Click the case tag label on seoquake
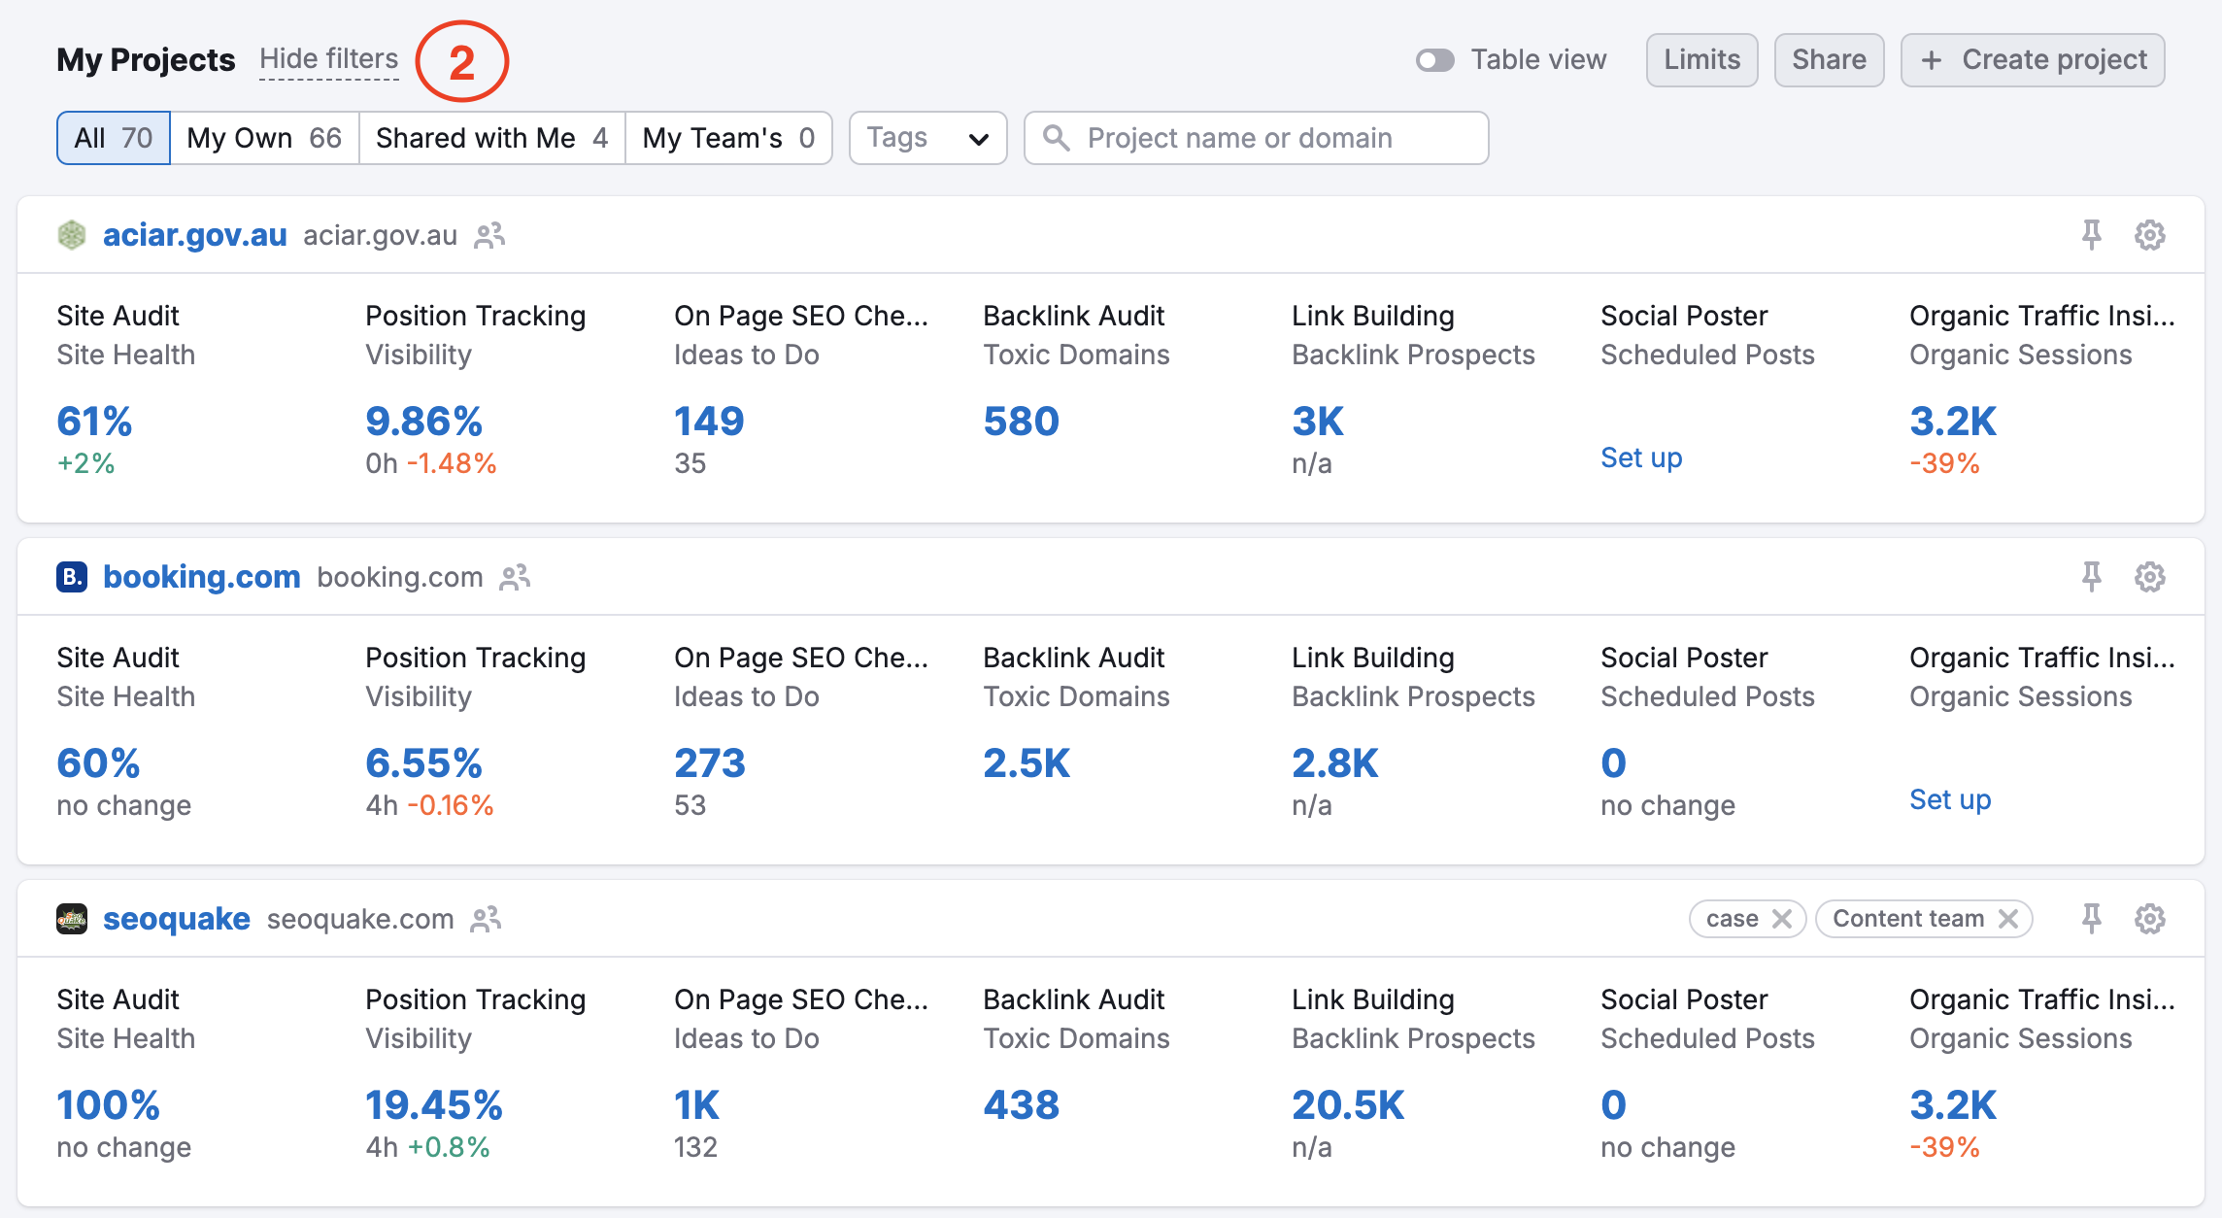The width and height of the screenshot is (2222, 1218). pos(1733,919)
